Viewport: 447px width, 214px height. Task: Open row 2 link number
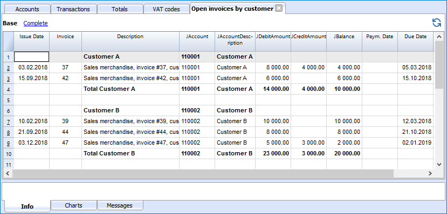tap(8, 68)
